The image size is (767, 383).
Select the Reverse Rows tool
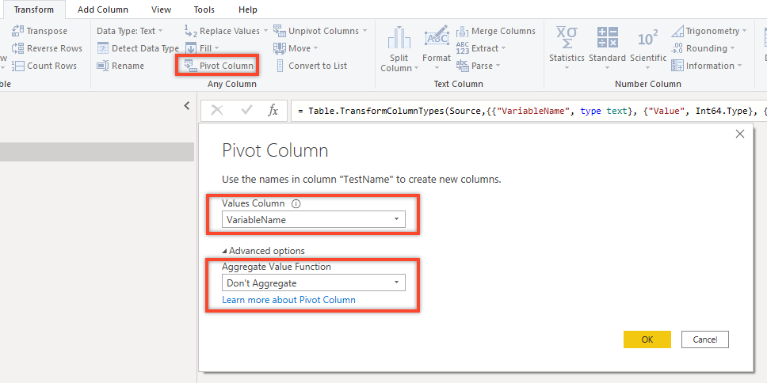pos(47,48)
